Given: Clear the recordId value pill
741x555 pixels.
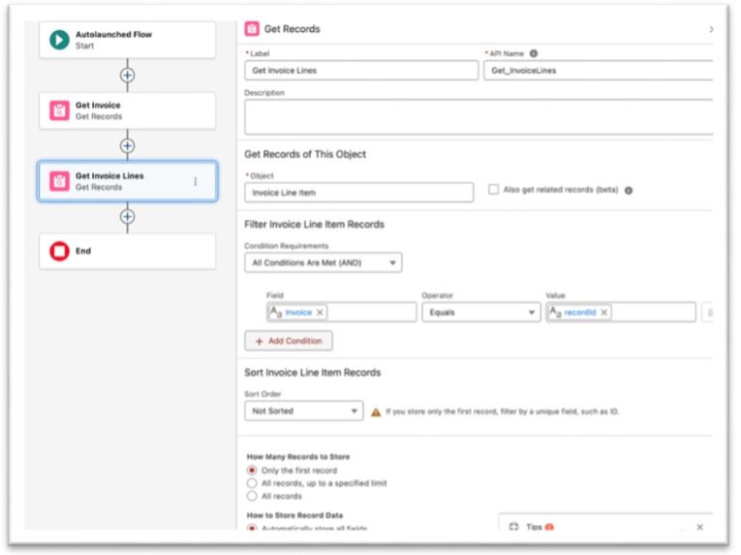Looking at the screenshot, I should tap(604, 312).
